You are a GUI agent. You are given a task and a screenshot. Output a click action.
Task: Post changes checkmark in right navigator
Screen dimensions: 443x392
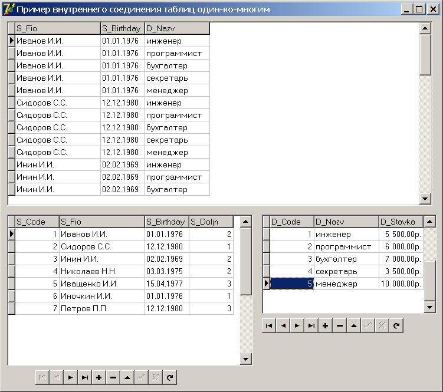[x=368, y=325]
